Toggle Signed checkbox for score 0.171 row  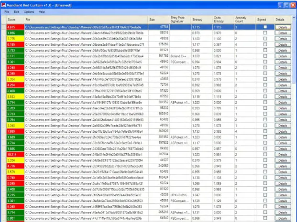point(265,56)
